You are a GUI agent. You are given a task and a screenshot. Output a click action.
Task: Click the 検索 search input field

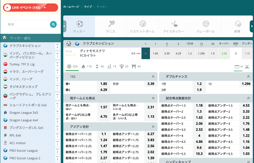click(27, 25)
